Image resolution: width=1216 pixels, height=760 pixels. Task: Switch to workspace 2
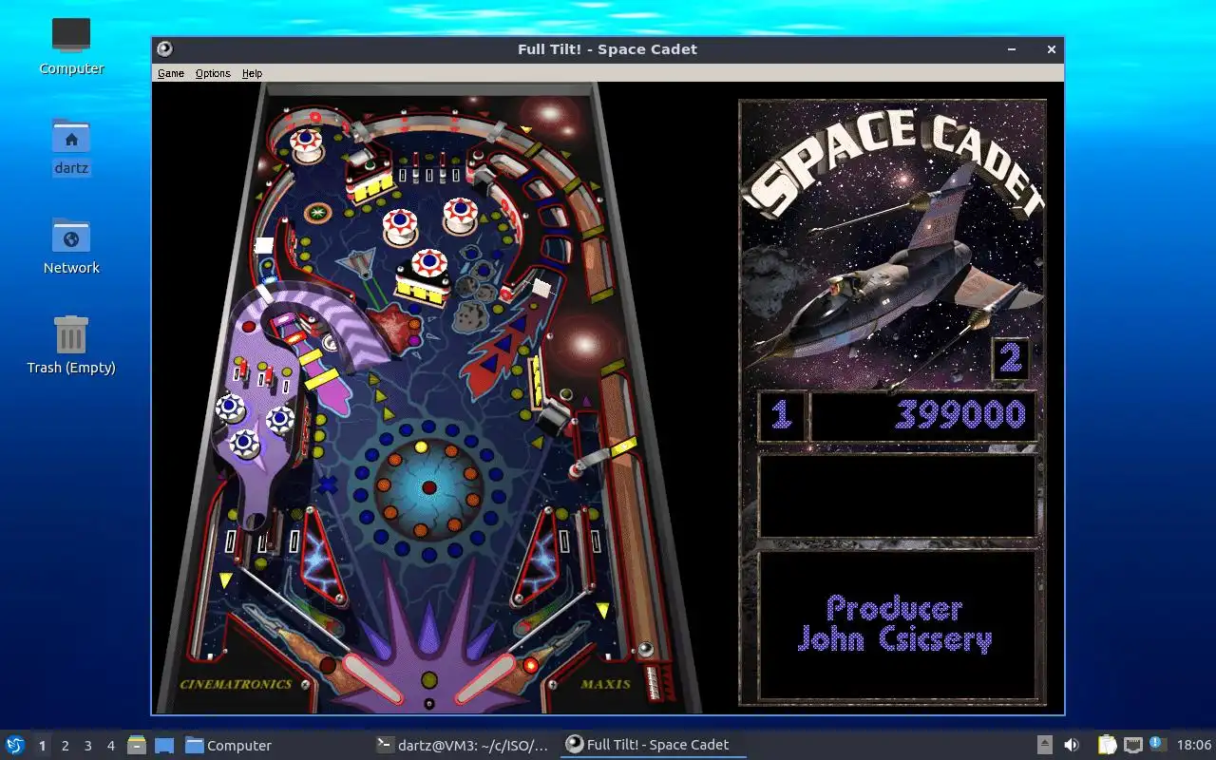coord(65,746)
